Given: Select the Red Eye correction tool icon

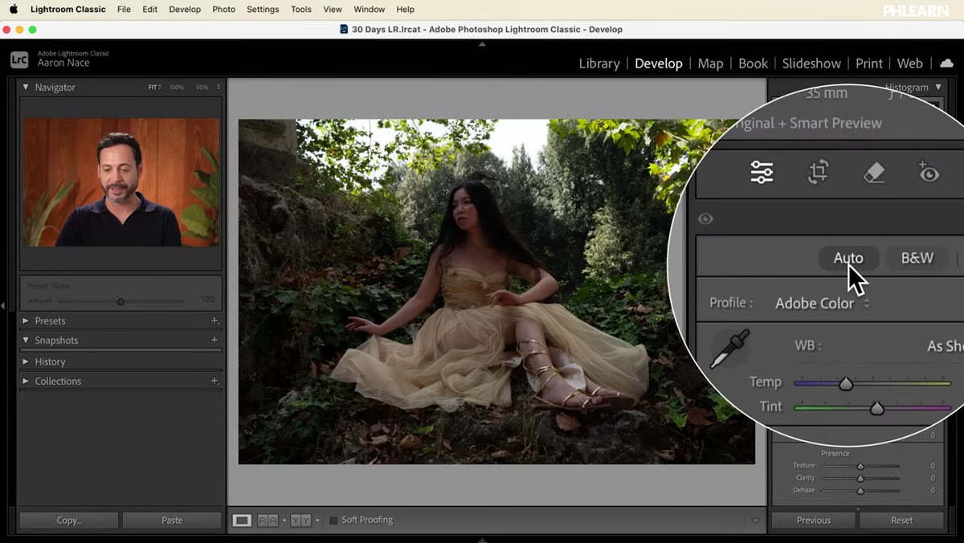Looking at the screenshot, I should click(x=928, y=172).
